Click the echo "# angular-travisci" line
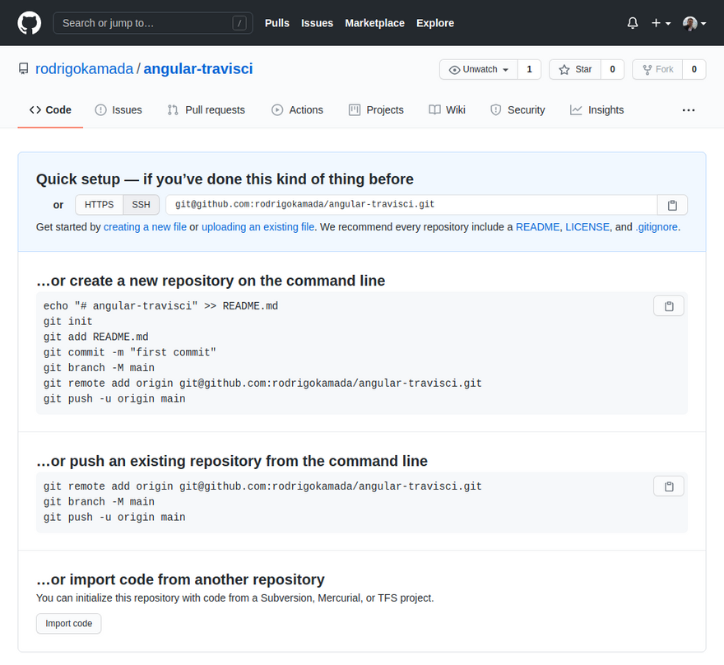724x665 pixels. pos(160,305)
